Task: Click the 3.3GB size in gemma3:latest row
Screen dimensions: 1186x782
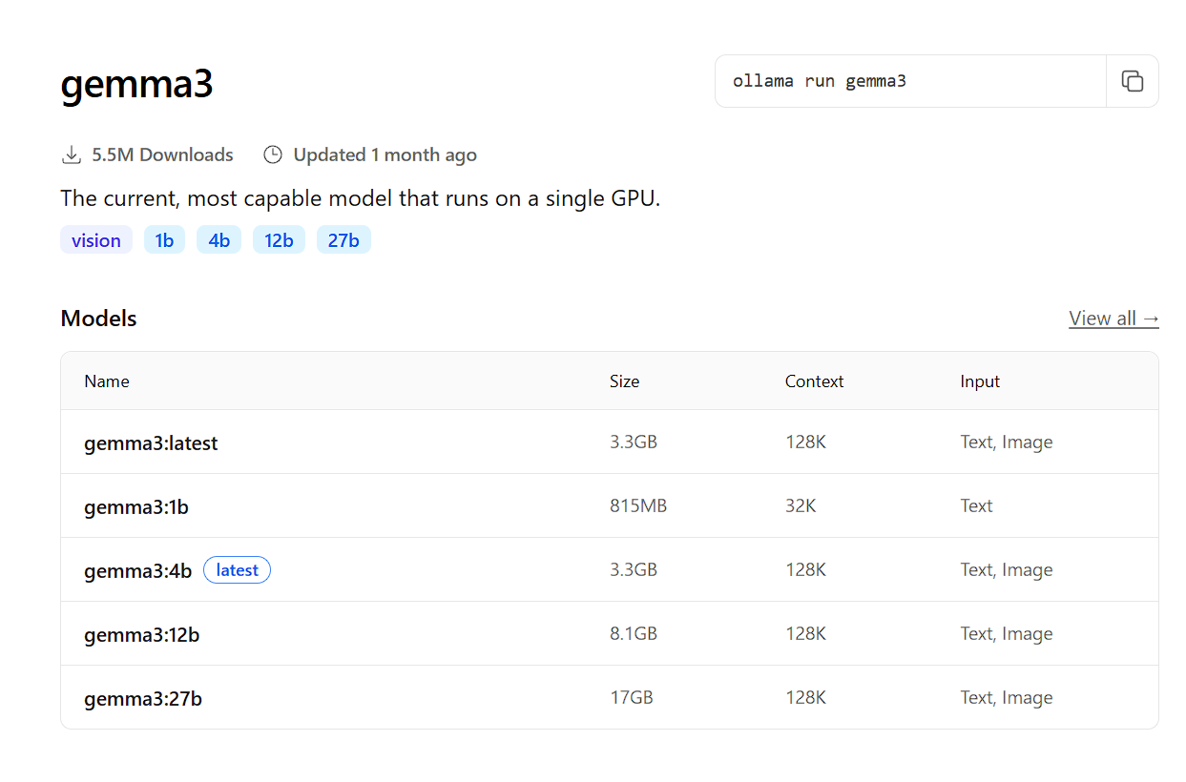Action: [634, 442]
